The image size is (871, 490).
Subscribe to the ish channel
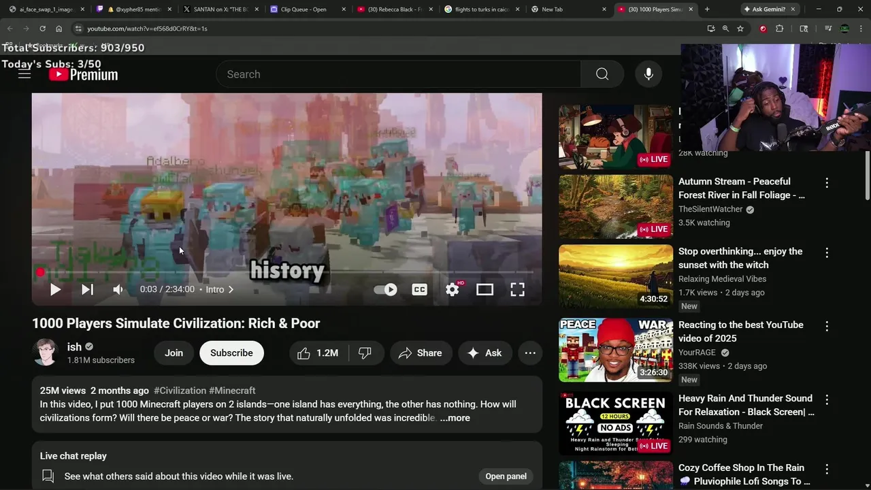pos(231,353)
